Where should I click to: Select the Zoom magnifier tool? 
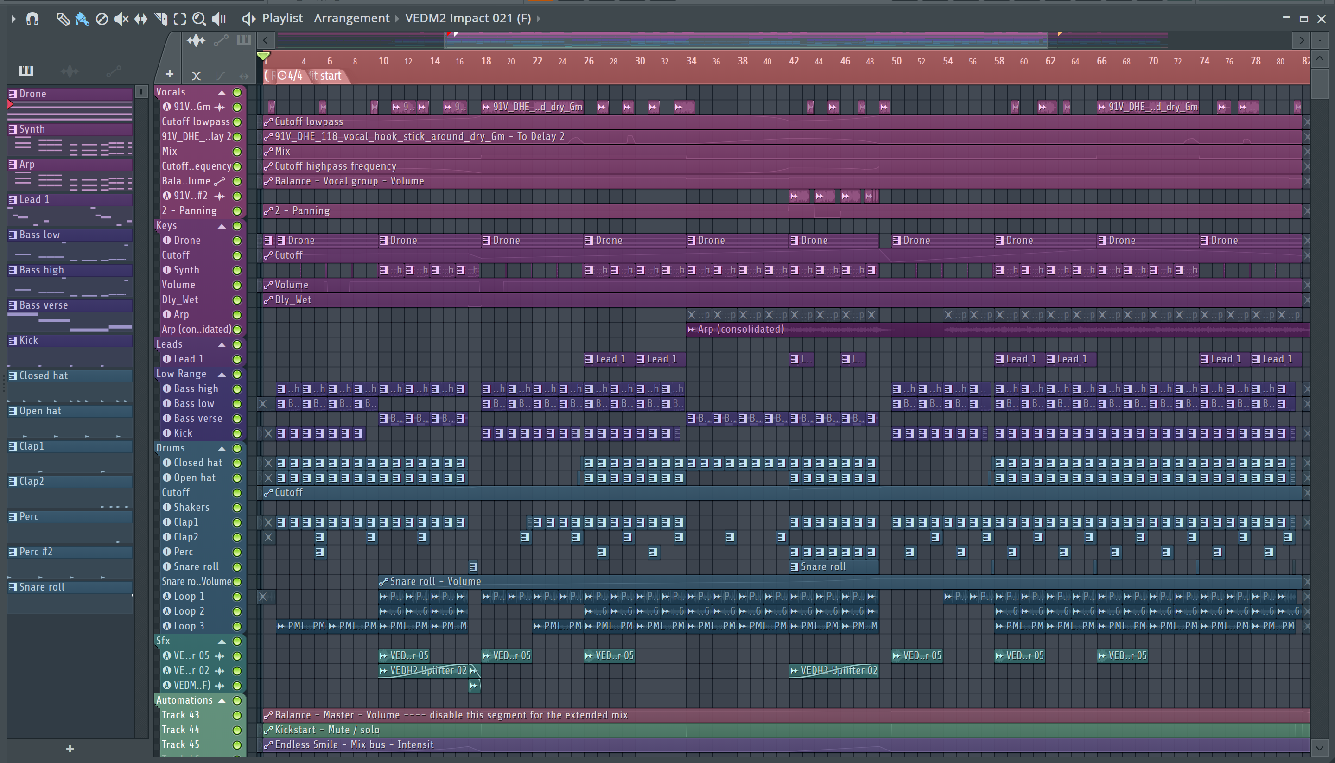[198, 19]
